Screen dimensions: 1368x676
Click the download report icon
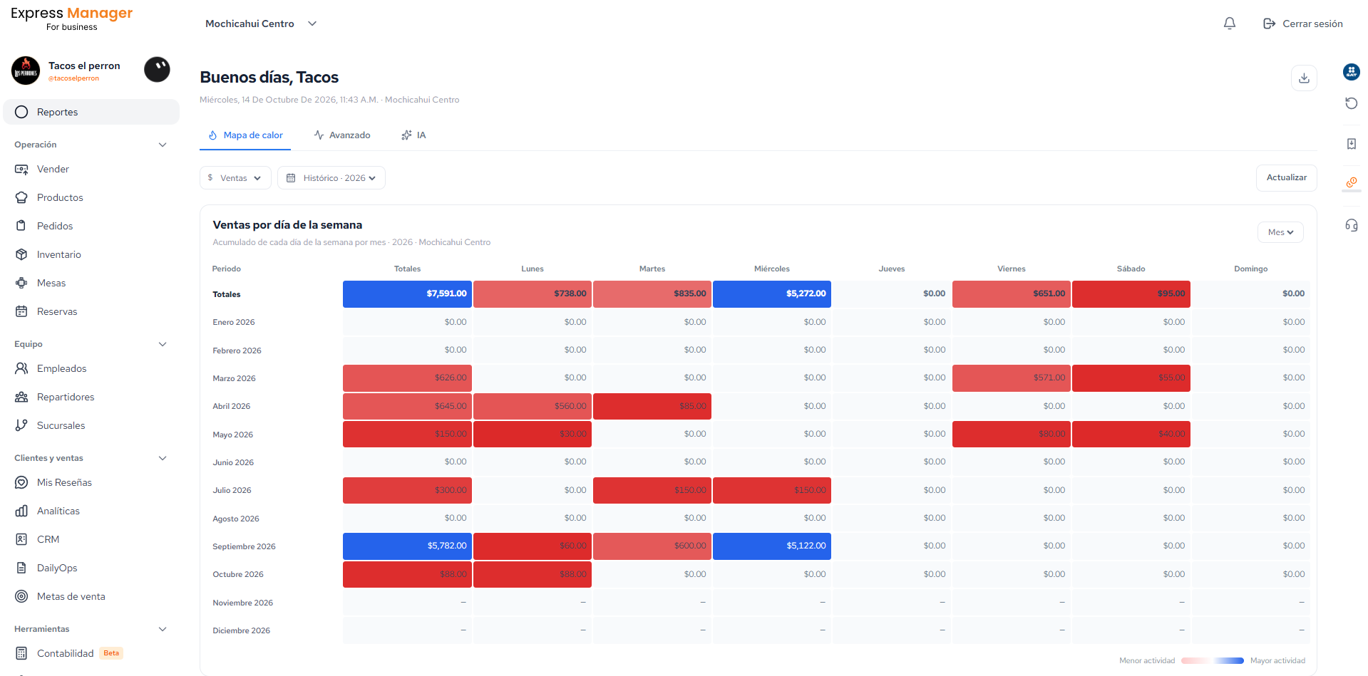[1304, 78]
